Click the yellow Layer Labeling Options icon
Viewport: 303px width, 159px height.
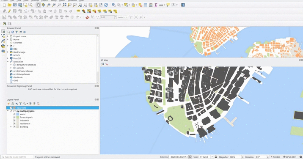coord(78,11)
